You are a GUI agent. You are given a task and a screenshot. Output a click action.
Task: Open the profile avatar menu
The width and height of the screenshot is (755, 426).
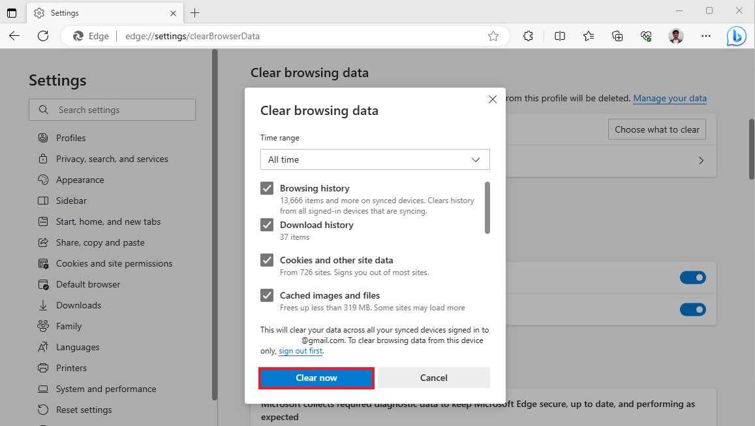coord(676,36)
